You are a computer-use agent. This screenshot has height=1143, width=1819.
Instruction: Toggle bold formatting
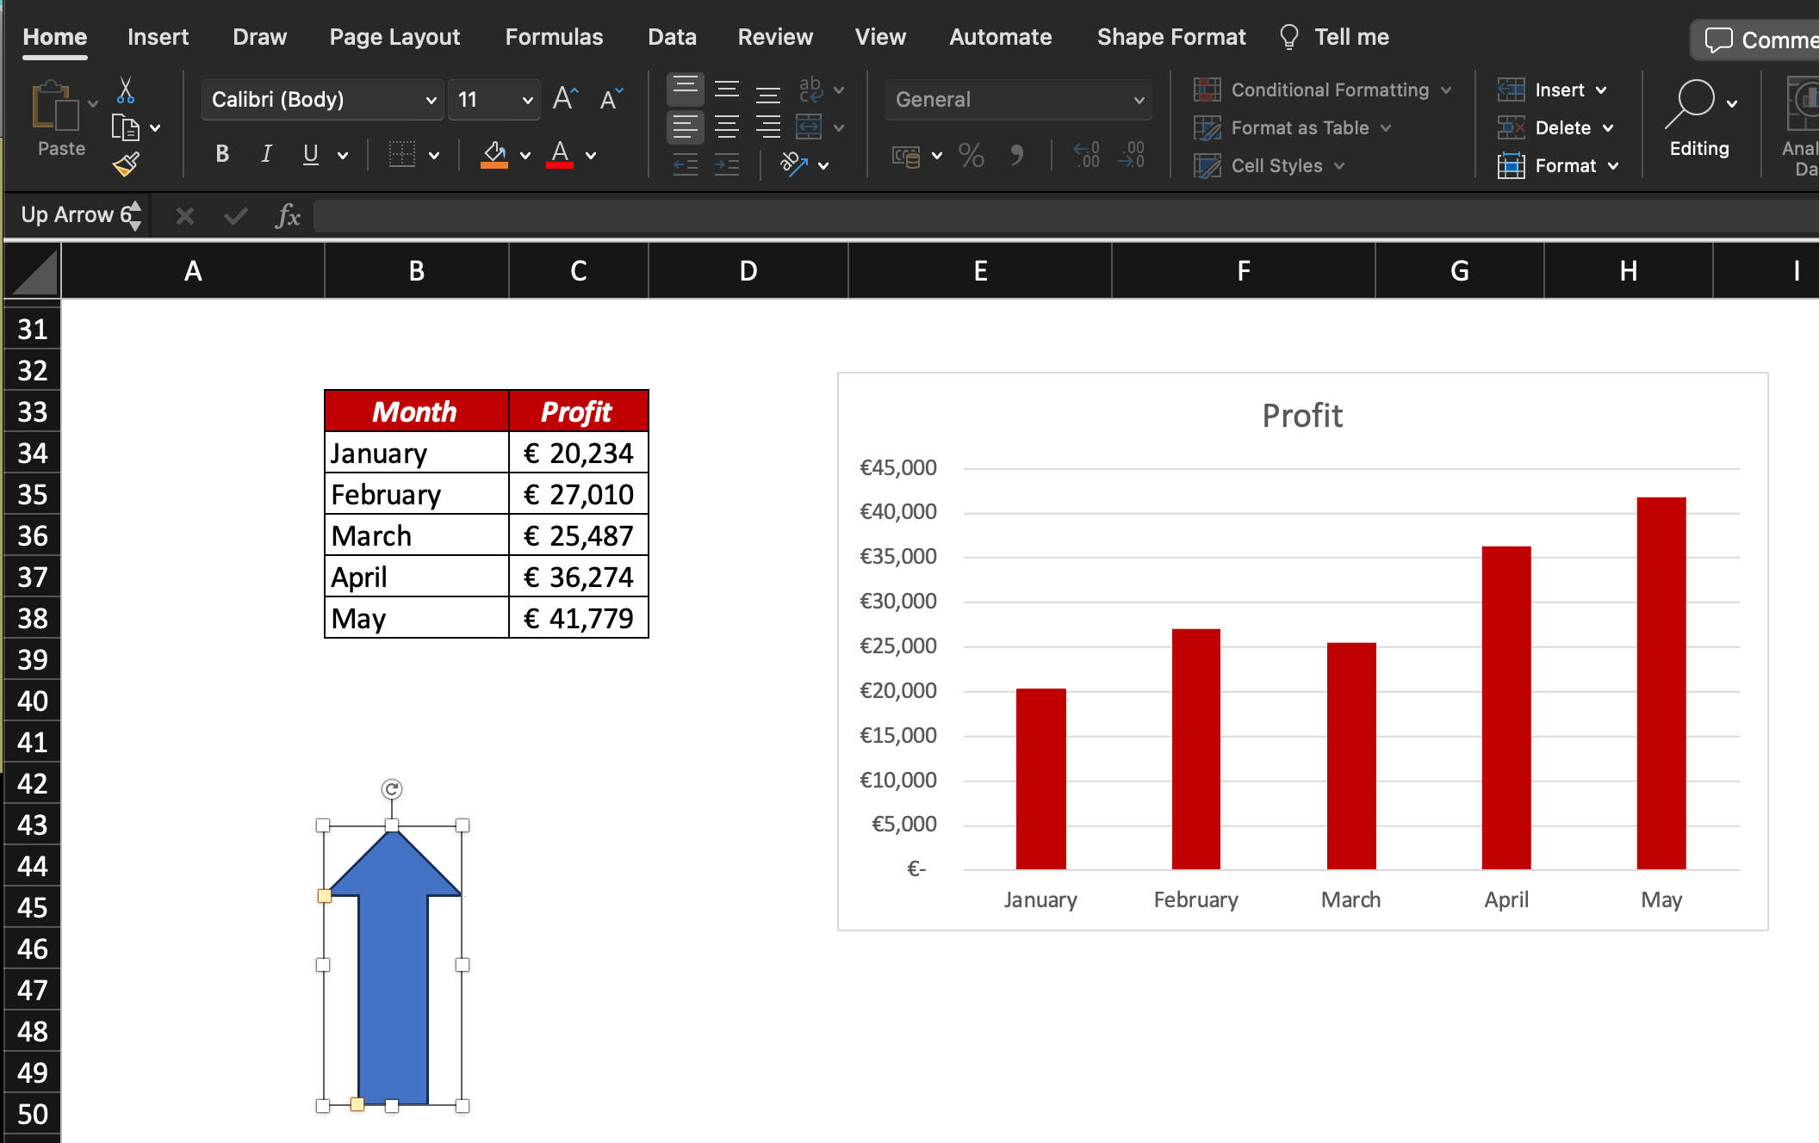[221, 154]
